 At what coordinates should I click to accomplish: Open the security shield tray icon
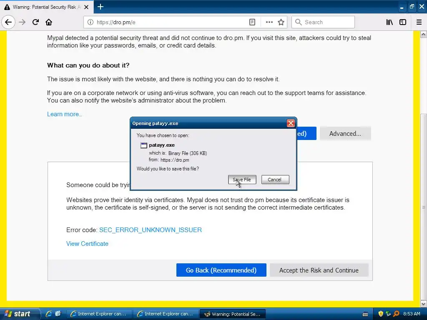tap(380, 314)
